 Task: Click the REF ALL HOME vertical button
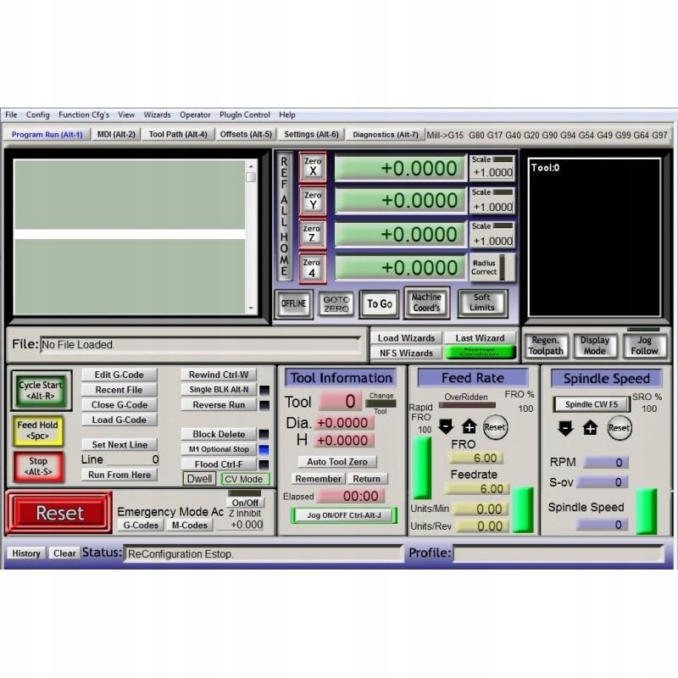tap(284, 217)
